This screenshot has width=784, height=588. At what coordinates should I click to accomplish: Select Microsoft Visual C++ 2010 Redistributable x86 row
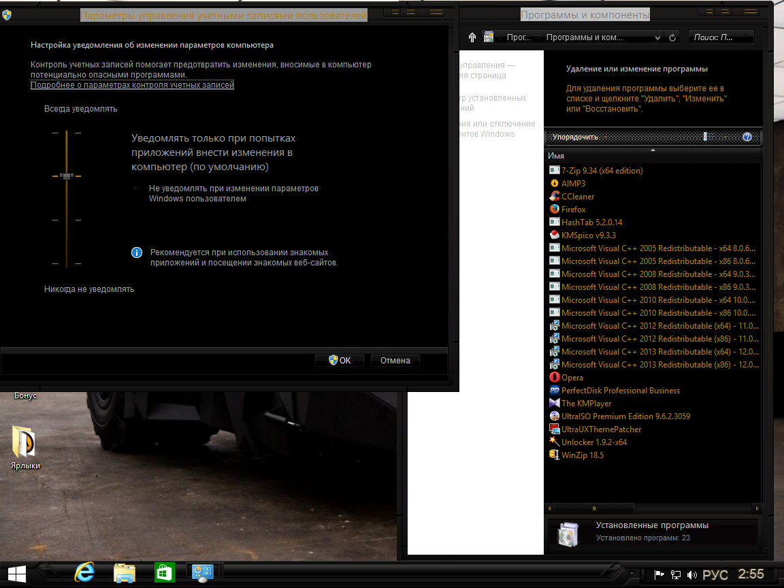tap(653, 313)
